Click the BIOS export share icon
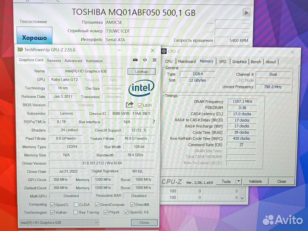Viewport: 308px width, 231px height. [x=130, y=105]
